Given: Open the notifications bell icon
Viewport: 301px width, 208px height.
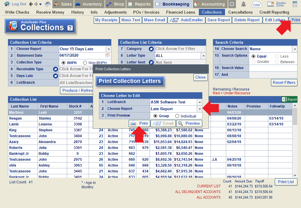Looking at the screenshot, I should [x=243, y=4].
